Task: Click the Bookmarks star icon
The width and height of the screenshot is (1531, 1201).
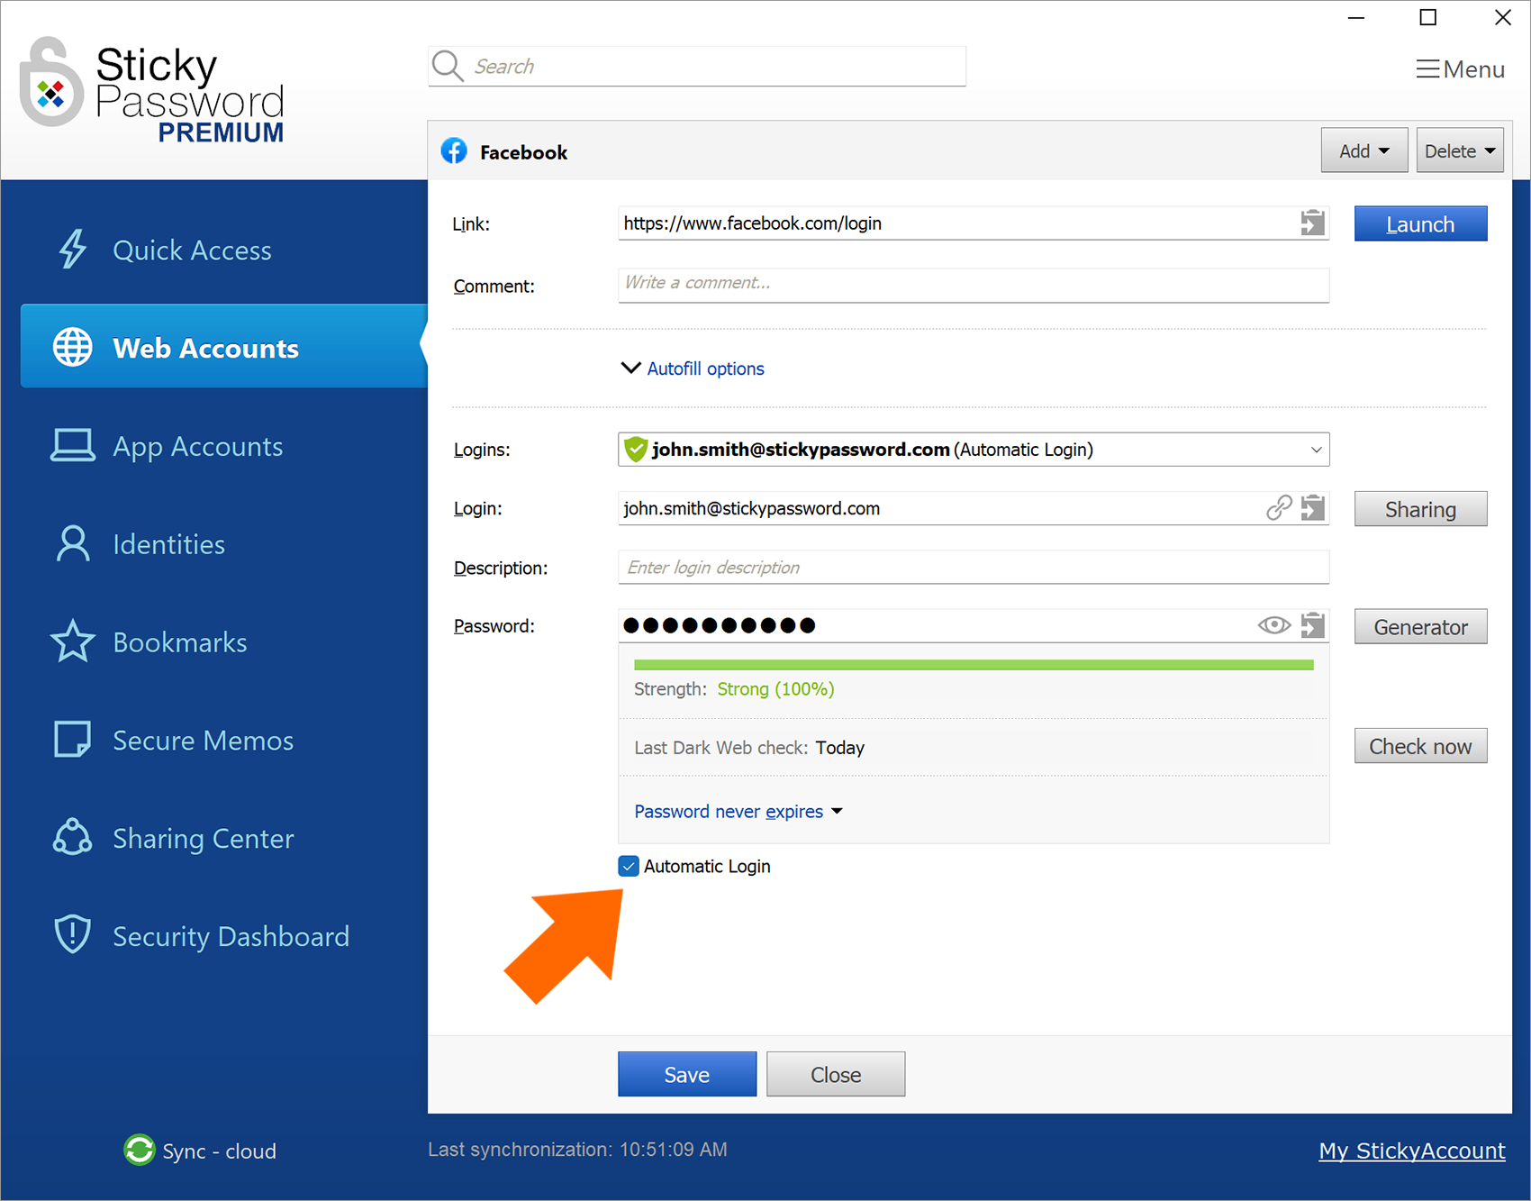Action: tap(73, 641)
